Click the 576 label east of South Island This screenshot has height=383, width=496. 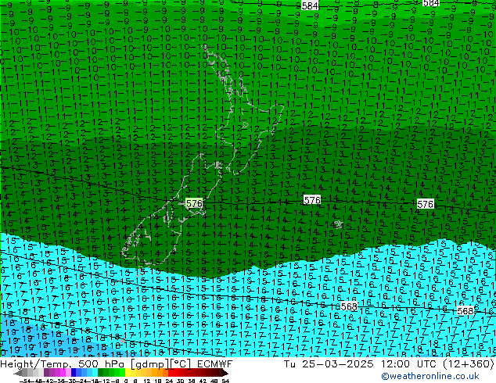tap(312, 200)
